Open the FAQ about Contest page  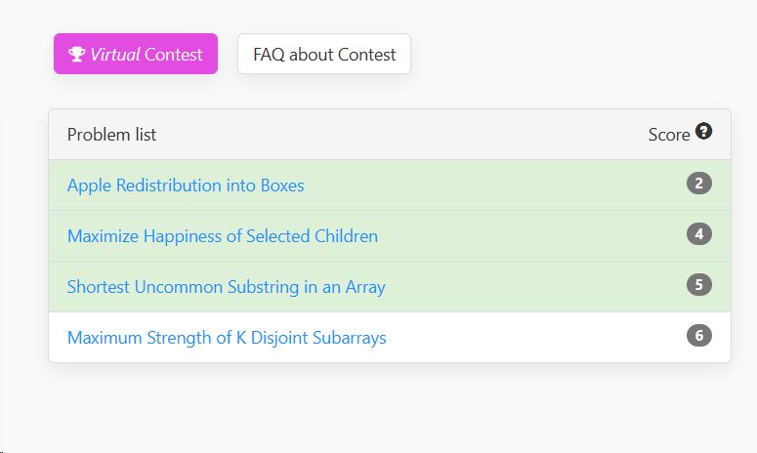(324, 54)
